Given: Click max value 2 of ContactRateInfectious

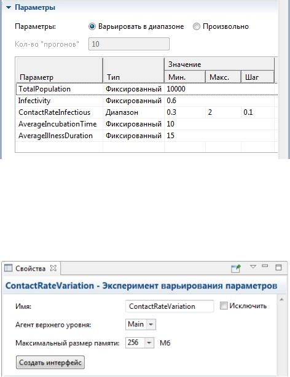Looking at the screenshot, I should pos(210,112).
